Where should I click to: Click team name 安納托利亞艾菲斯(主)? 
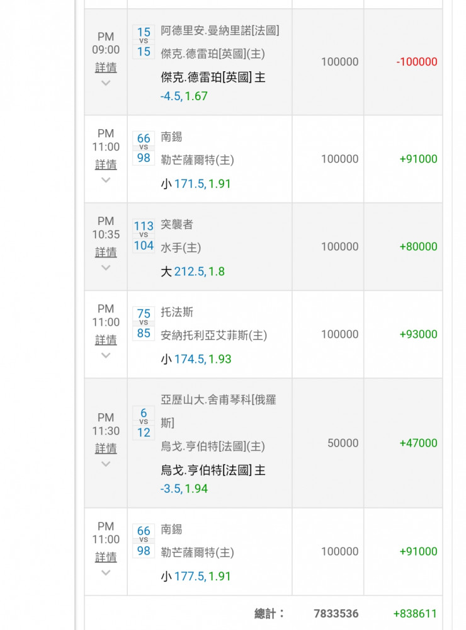point(213,336)
